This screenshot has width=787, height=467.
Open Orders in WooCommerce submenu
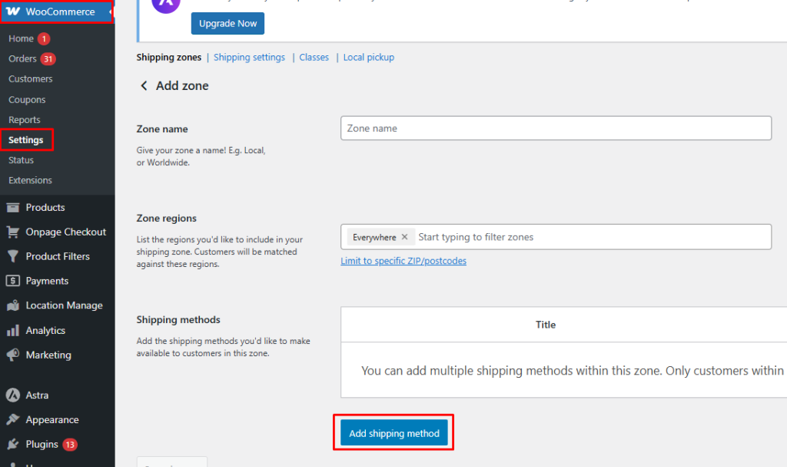(22, 59)
